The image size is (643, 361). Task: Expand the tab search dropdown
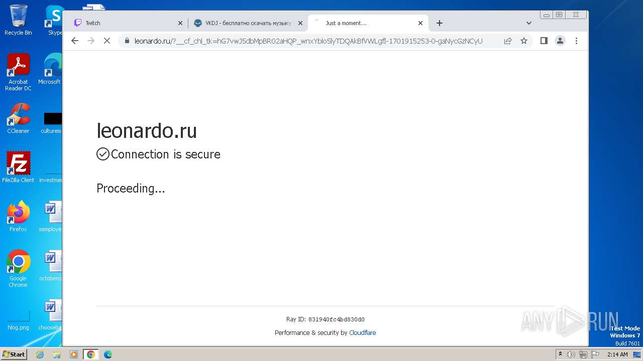pyautogui.click(x=529, y=23)
